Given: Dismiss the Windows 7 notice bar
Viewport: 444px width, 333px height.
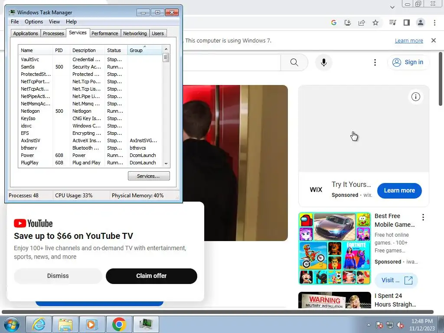Looking at the screenshot, I should point(434,40).
